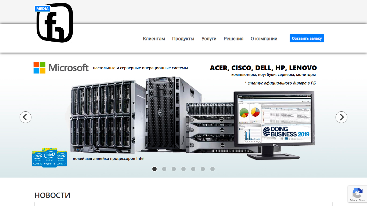Image resolution: width=367 pixels, height=206 pixels.
Task: Click the MEDIA label badge
Action: click(42, 9)
